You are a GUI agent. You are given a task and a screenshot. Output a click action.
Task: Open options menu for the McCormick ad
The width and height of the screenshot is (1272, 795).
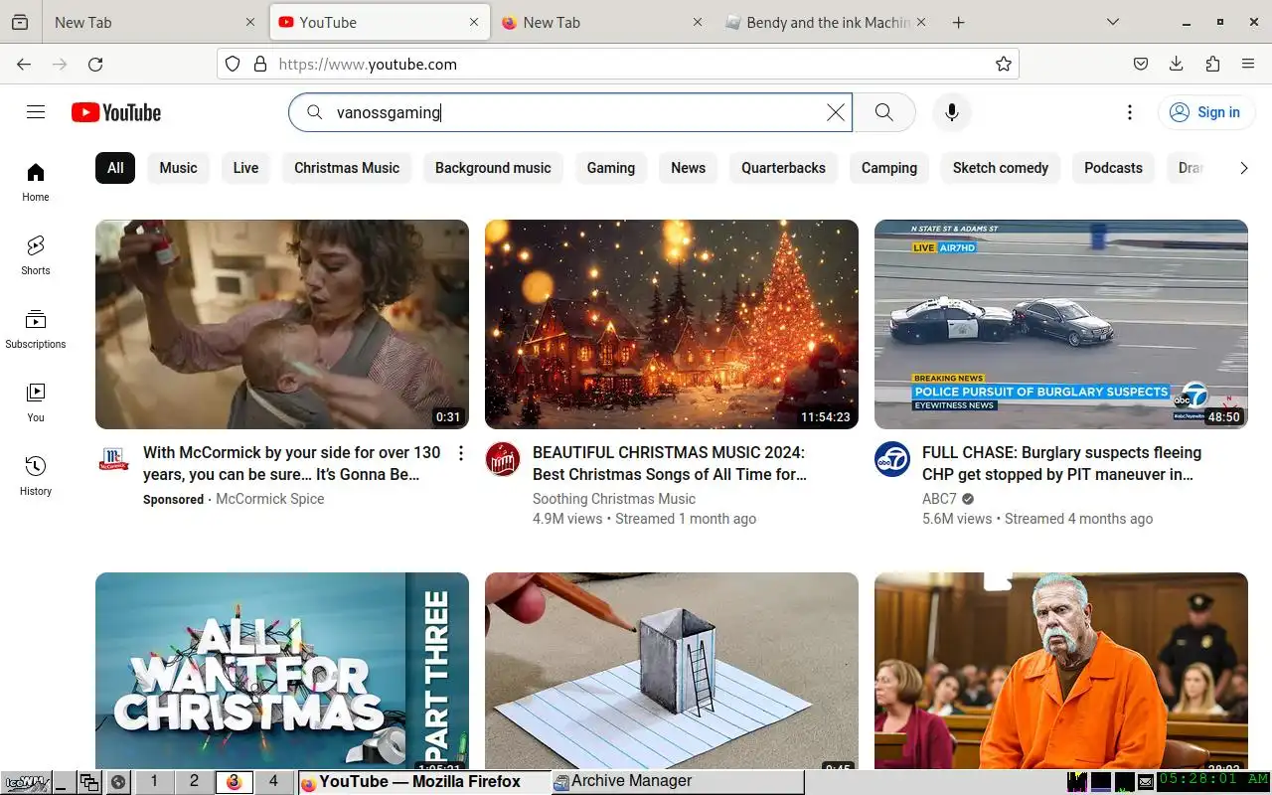(460, 453)
